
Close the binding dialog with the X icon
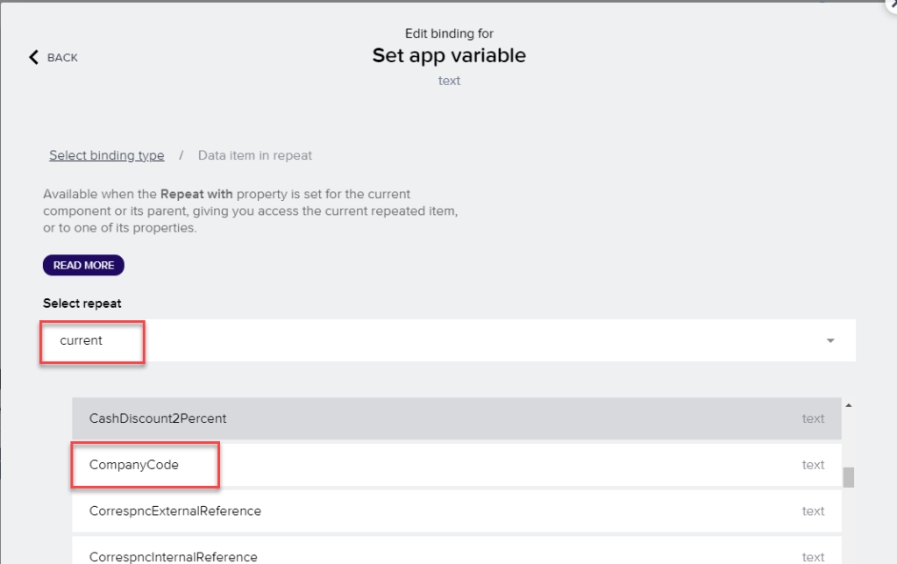pyautogui.click(x=890, y=4)
